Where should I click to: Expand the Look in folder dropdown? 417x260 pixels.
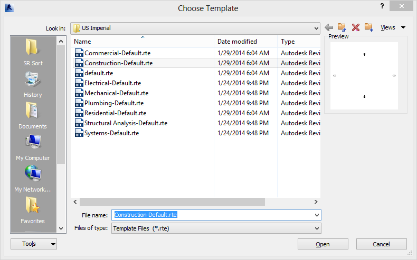pyautogui.click(x=316, y=28)
